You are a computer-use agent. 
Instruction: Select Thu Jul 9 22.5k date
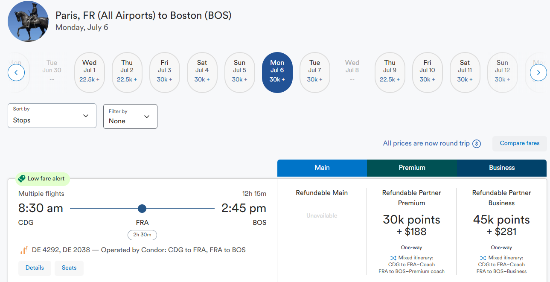pos(390,73)
